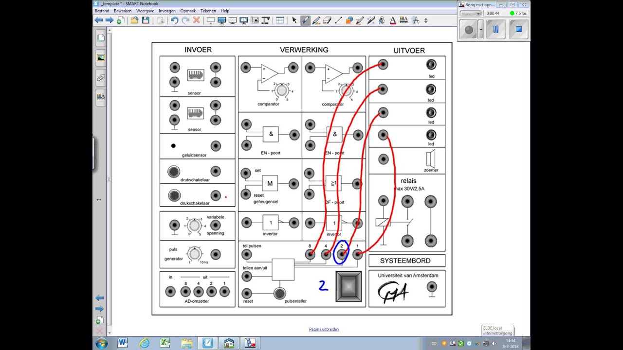Select the Shape Recognition Pen tool
The image size is (623, 350).
click(360, 20)
